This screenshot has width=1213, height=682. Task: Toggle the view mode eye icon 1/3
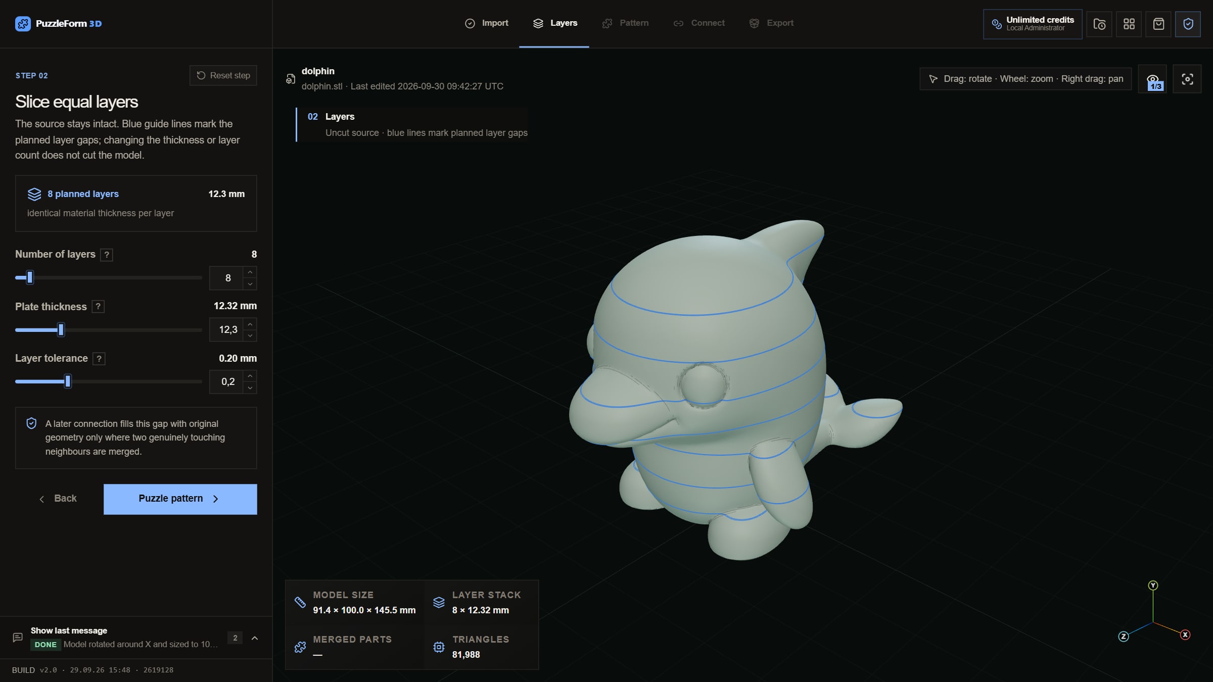(1153, 79)
